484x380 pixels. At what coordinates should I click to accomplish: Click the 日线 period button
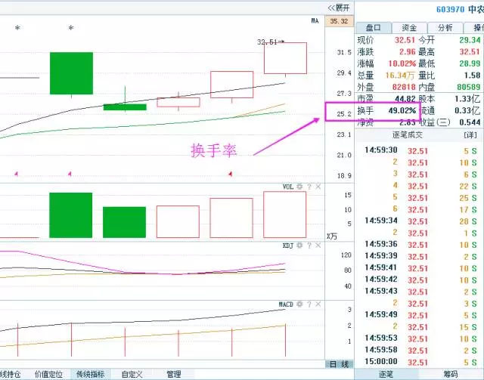pos(340,364)
